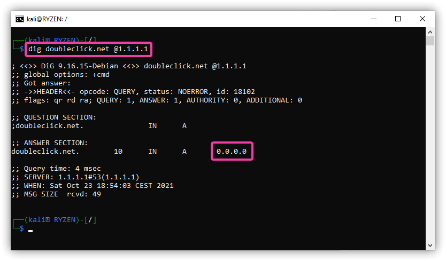
Task: Click the Query time 4 msec line
Action: [56, 169]
